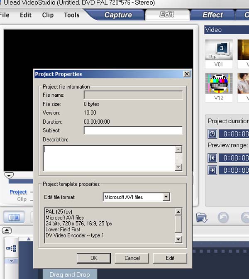Select Clip play mode
Viewport: 249px width, 279px height.
coord(22,199)
